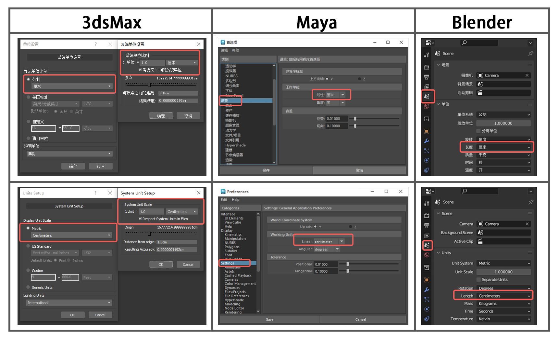The height and width of the screenshot is (341, 559).
Task: Open Tool tab in Chinese Blender panel
Action: [427, 55]
